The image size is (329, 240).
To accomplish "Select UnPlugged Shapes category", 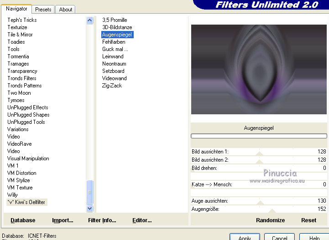I will coord(28,115).
